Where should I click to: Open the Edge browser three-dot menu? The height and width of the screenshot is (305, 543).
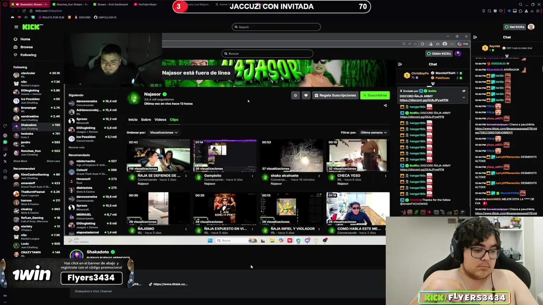pyautogui.click(x=451, y=44)
